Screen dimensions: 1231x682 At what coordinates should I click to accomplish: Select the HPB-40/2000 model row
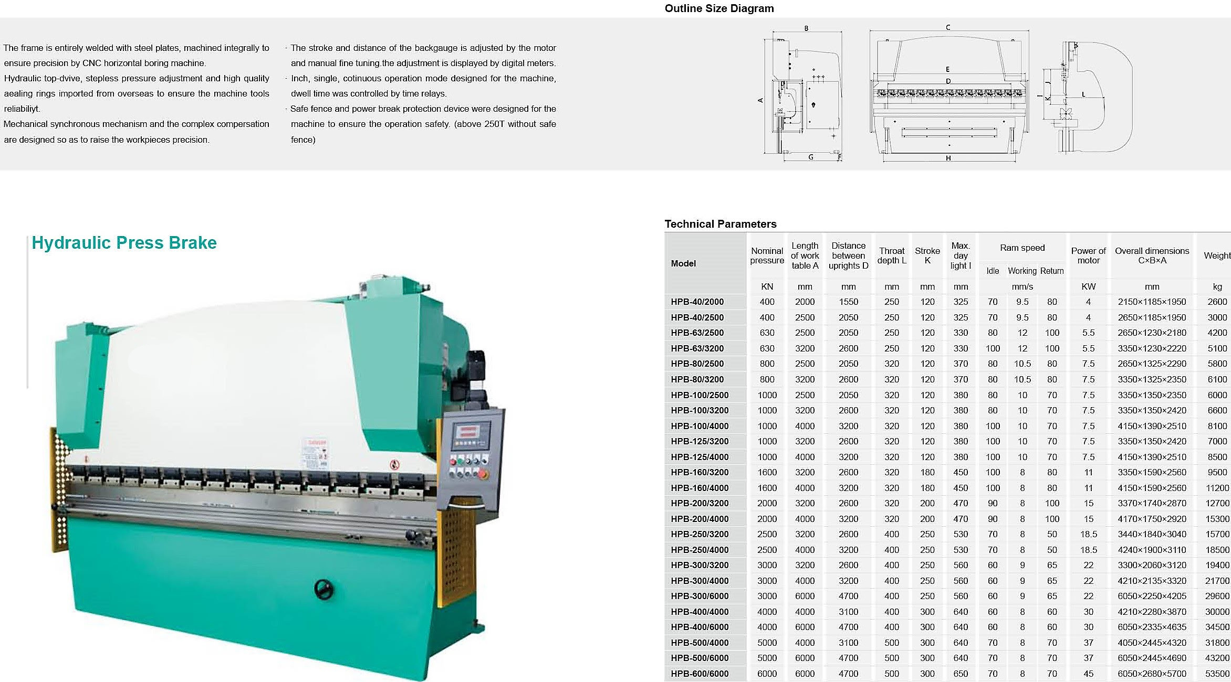[x=697, y=302]
